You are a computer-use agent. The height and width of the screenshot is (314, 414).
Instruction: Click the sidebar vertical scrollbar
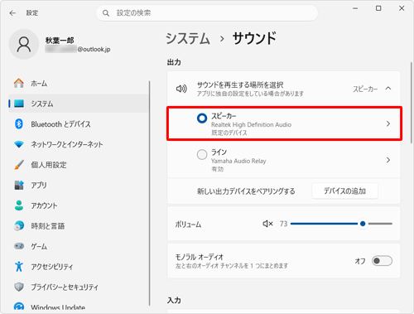tap(150, 193)
